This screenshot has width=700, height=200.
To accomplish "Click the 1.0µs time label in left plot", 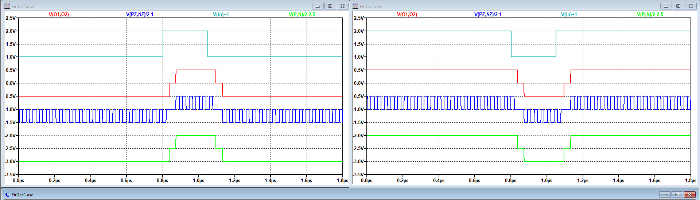I will [x=198, y=180].
